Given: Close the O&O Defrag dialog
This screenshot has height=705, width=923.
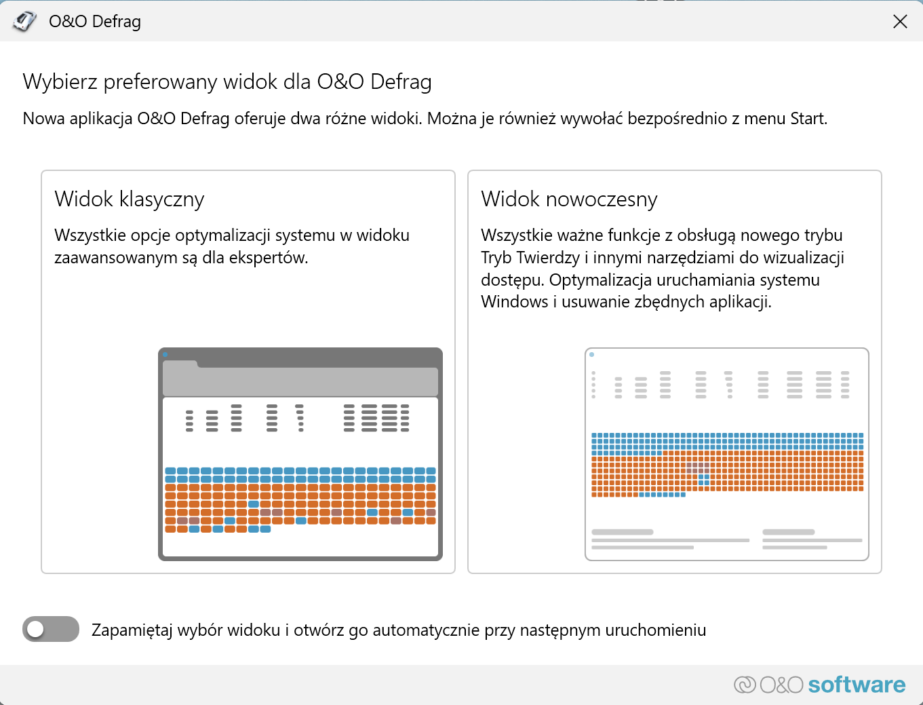Looking at the screenshot, I should point(900,22).
